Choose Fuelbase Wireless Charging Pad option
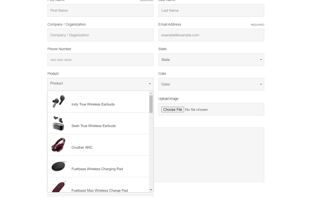334x197 pixels. [x=98, y=166]
